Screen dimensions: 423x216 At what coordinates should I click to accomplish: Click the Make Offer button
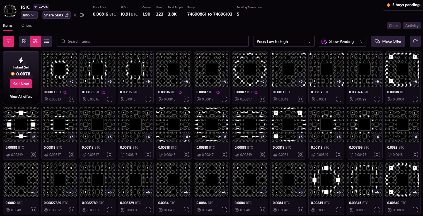[388, 41]
